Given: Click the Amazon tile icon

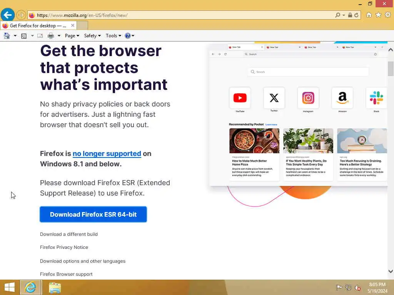Looking at the screenshot, I should [x=342, y=98].
